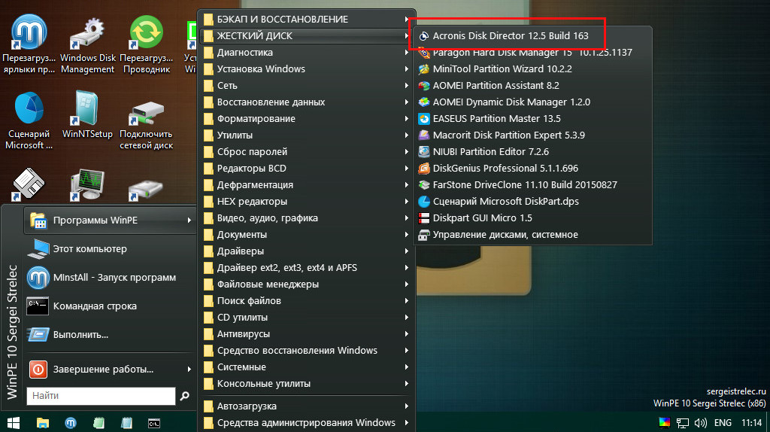Open File Explorer from the taskbar
The width and height of the screenshot is (770, 432).
click(x=43, y=423)
